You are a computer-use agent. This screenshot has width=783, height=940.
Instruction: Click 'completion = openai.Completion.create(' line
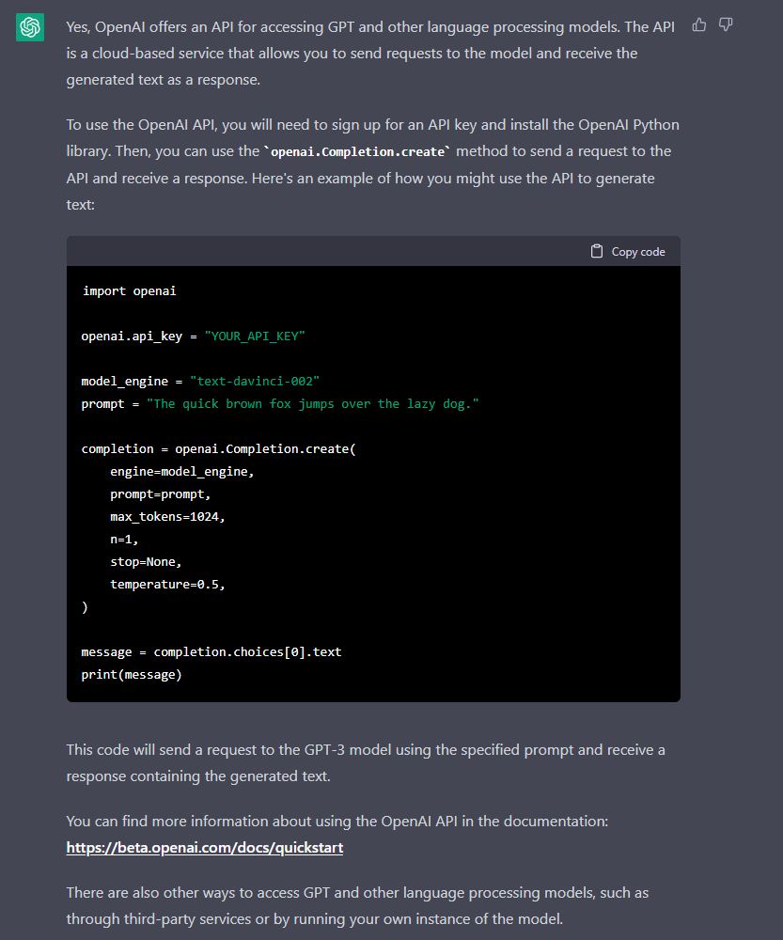coord(218,448)
